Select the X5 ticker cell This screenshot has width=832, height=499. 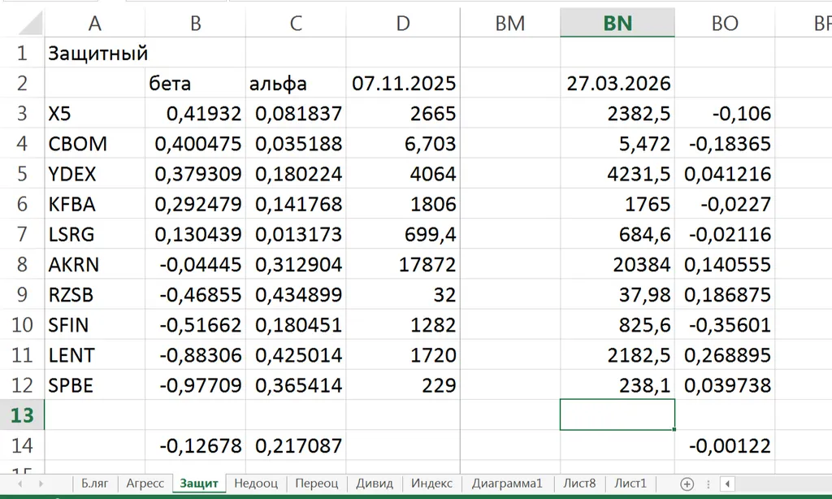94,113
